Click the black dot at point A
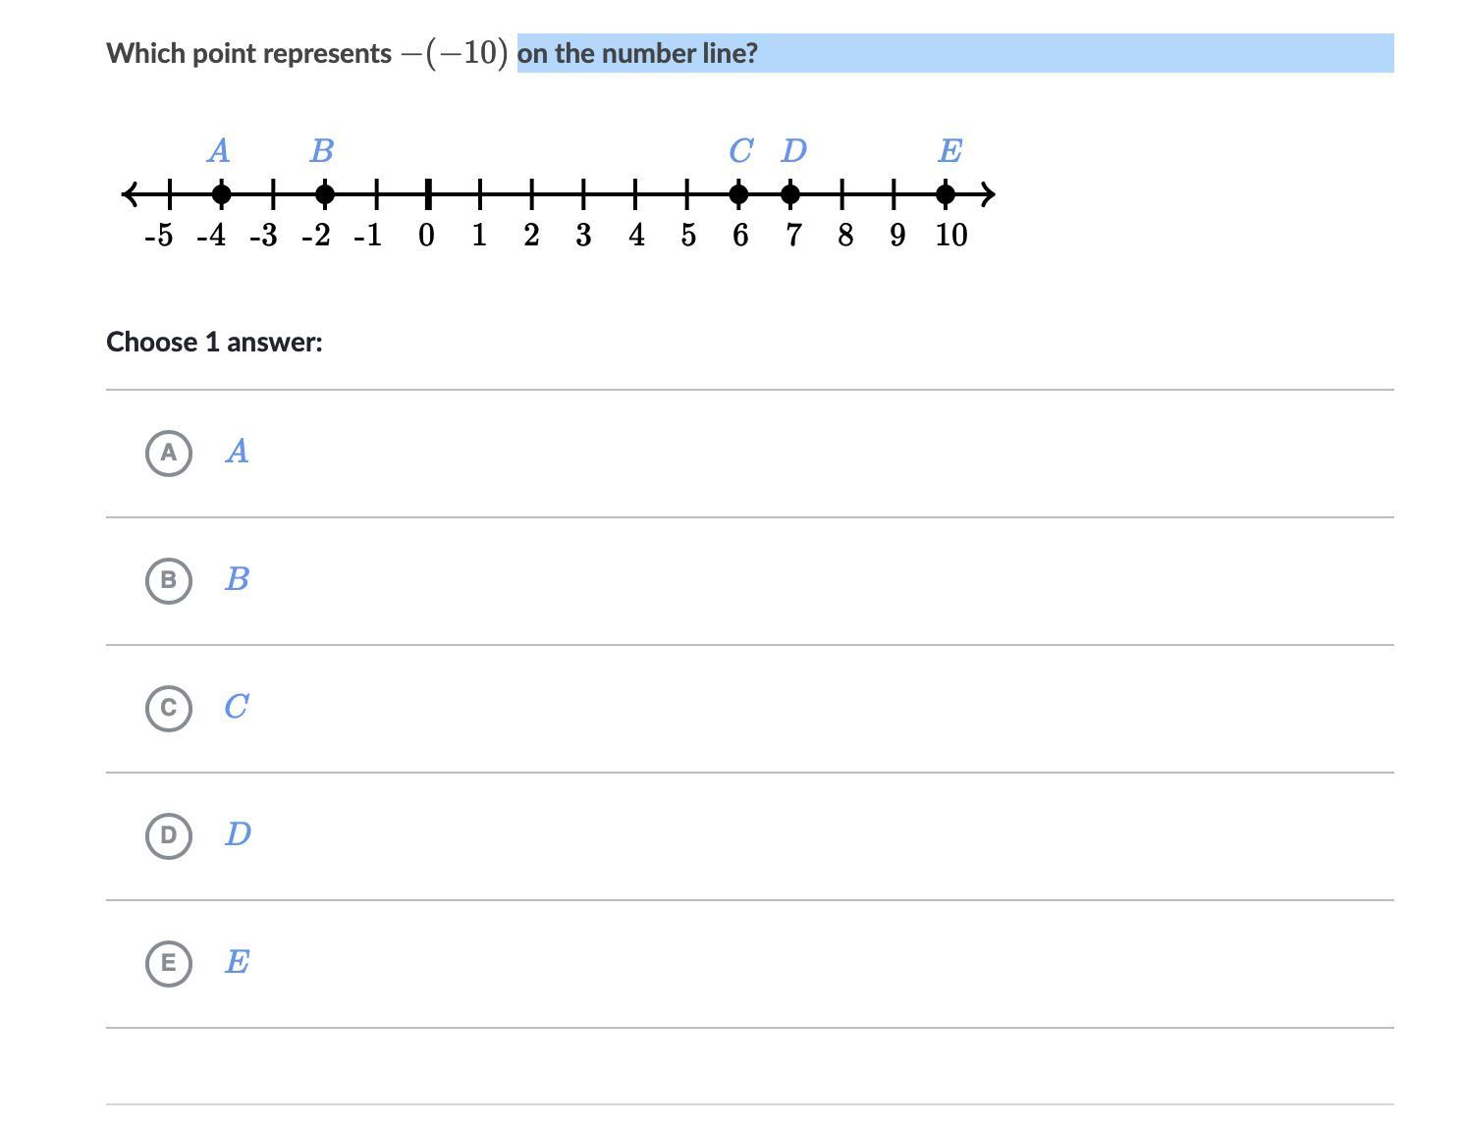 click(221, 194)
